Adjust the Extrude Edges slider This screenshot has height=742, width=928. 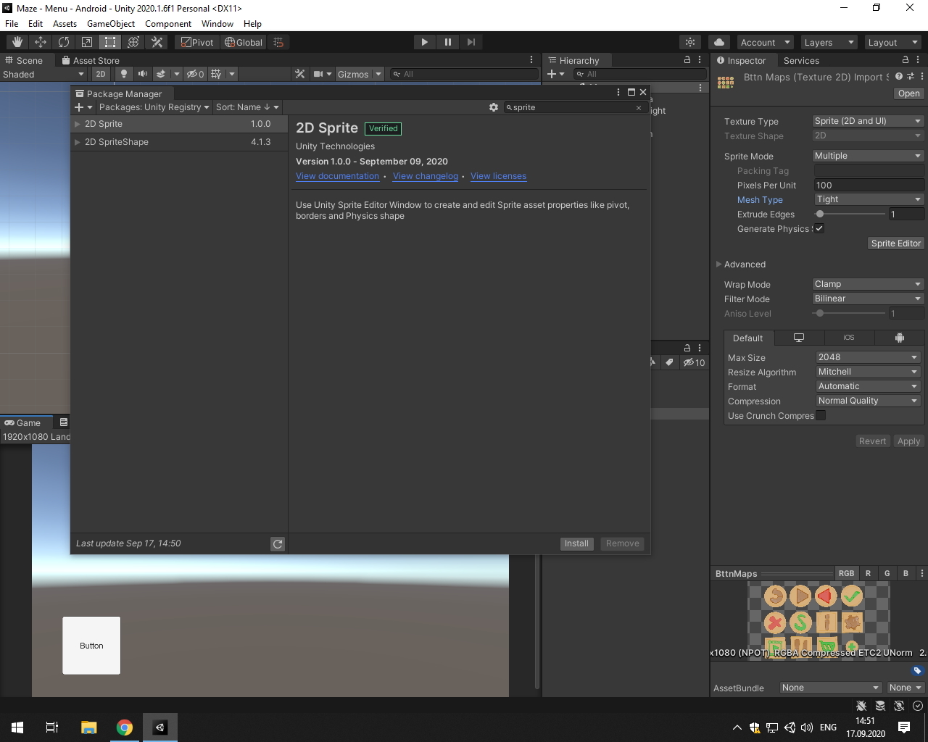[x=850, y=214]
